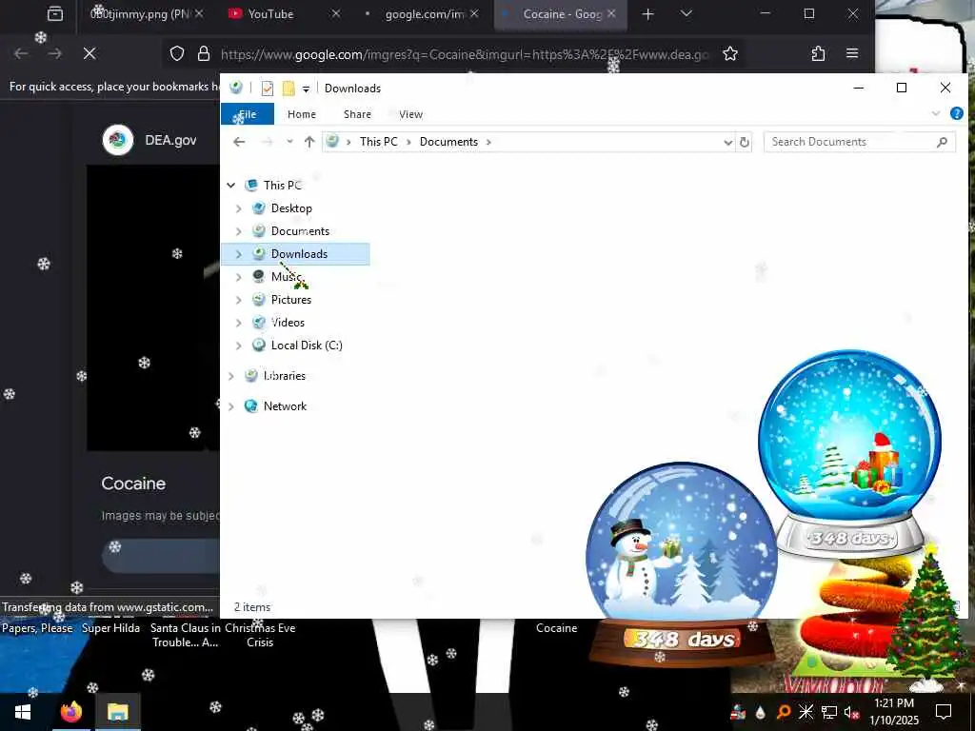
Task: Open the Firefox hamburger application menu
Action: click(x=852, y=54)
